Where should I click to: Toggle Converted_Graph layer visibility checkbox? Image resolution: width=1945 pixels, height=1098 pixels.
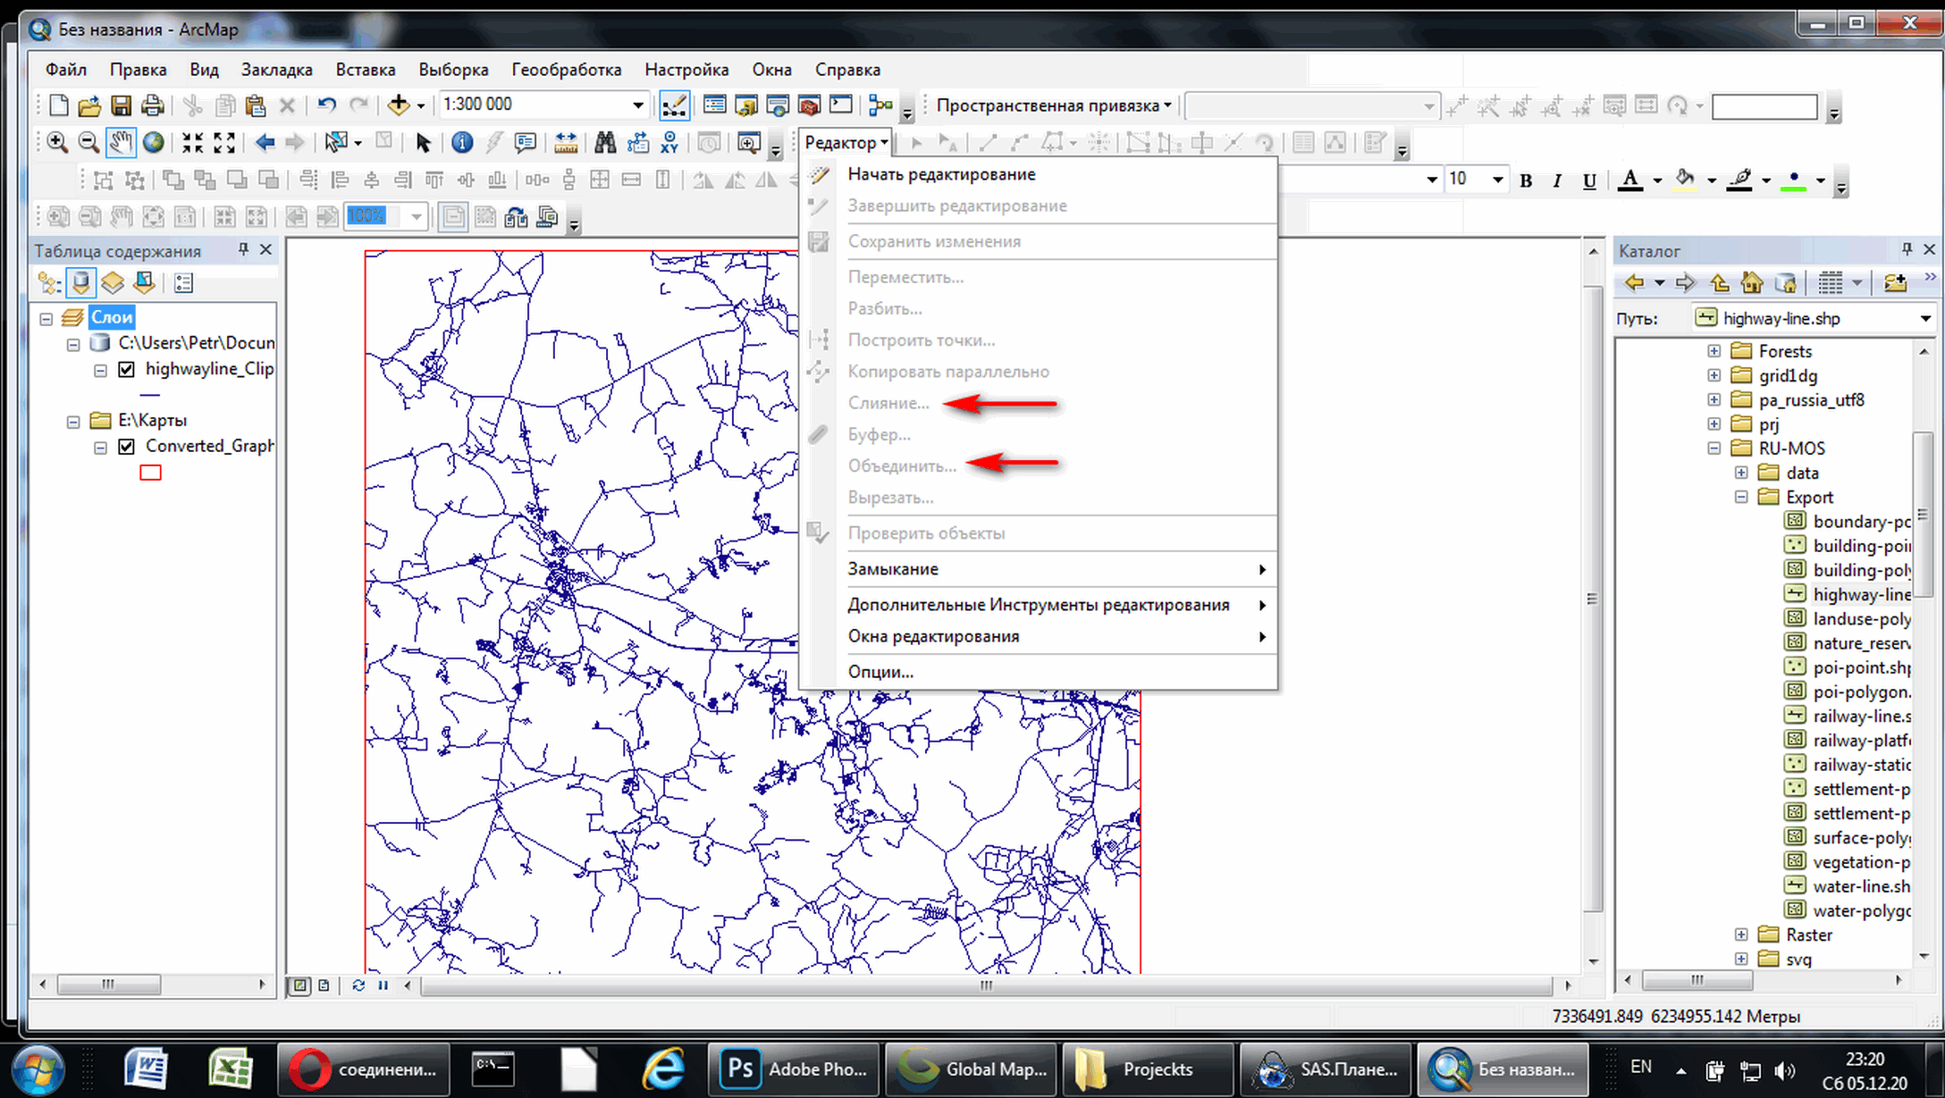pos(127,446)
